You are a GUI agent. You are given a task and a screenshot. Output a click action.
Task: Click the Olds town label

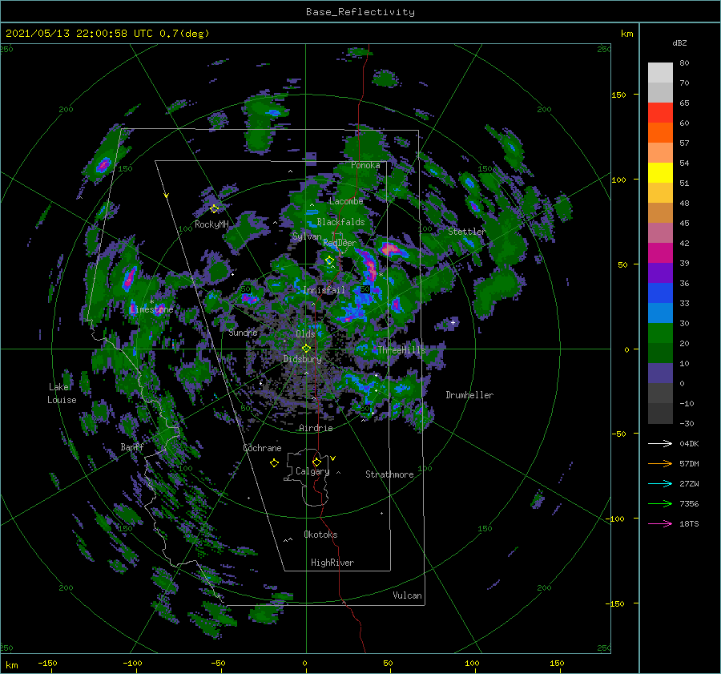tap(305, 334)
